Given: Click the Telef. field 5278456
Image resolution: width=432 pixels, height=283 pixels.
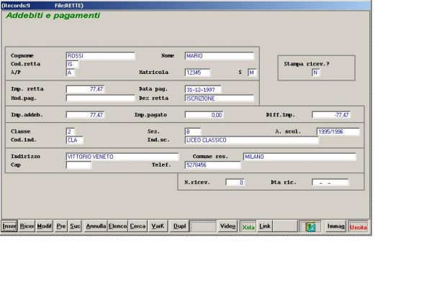Looking at the screenshot, I should click(212, 165).
